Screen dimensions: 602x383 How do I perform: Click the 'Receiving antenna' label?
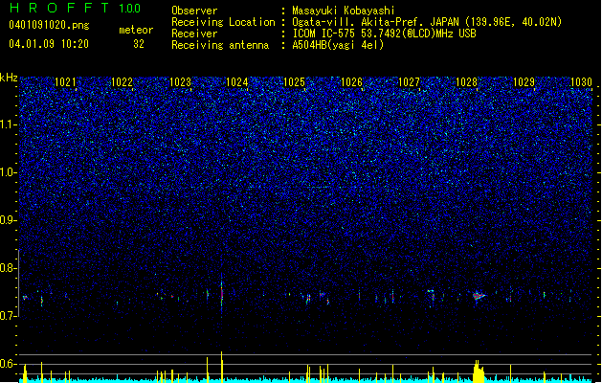click(x=220, y=45)
